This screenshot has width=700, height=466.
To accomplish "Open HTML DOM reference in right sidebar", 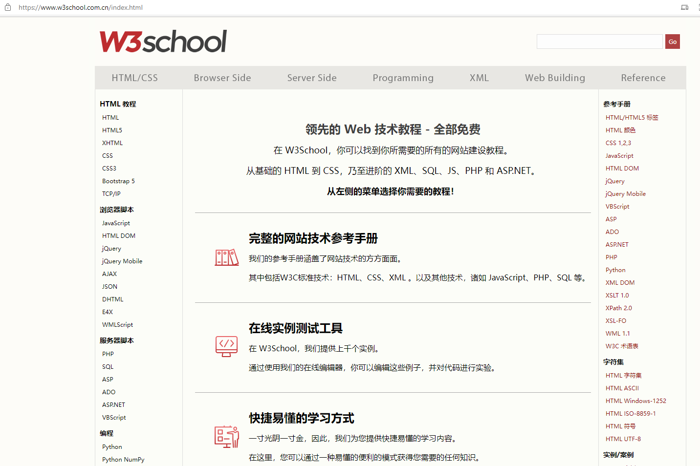I will 622,168.
